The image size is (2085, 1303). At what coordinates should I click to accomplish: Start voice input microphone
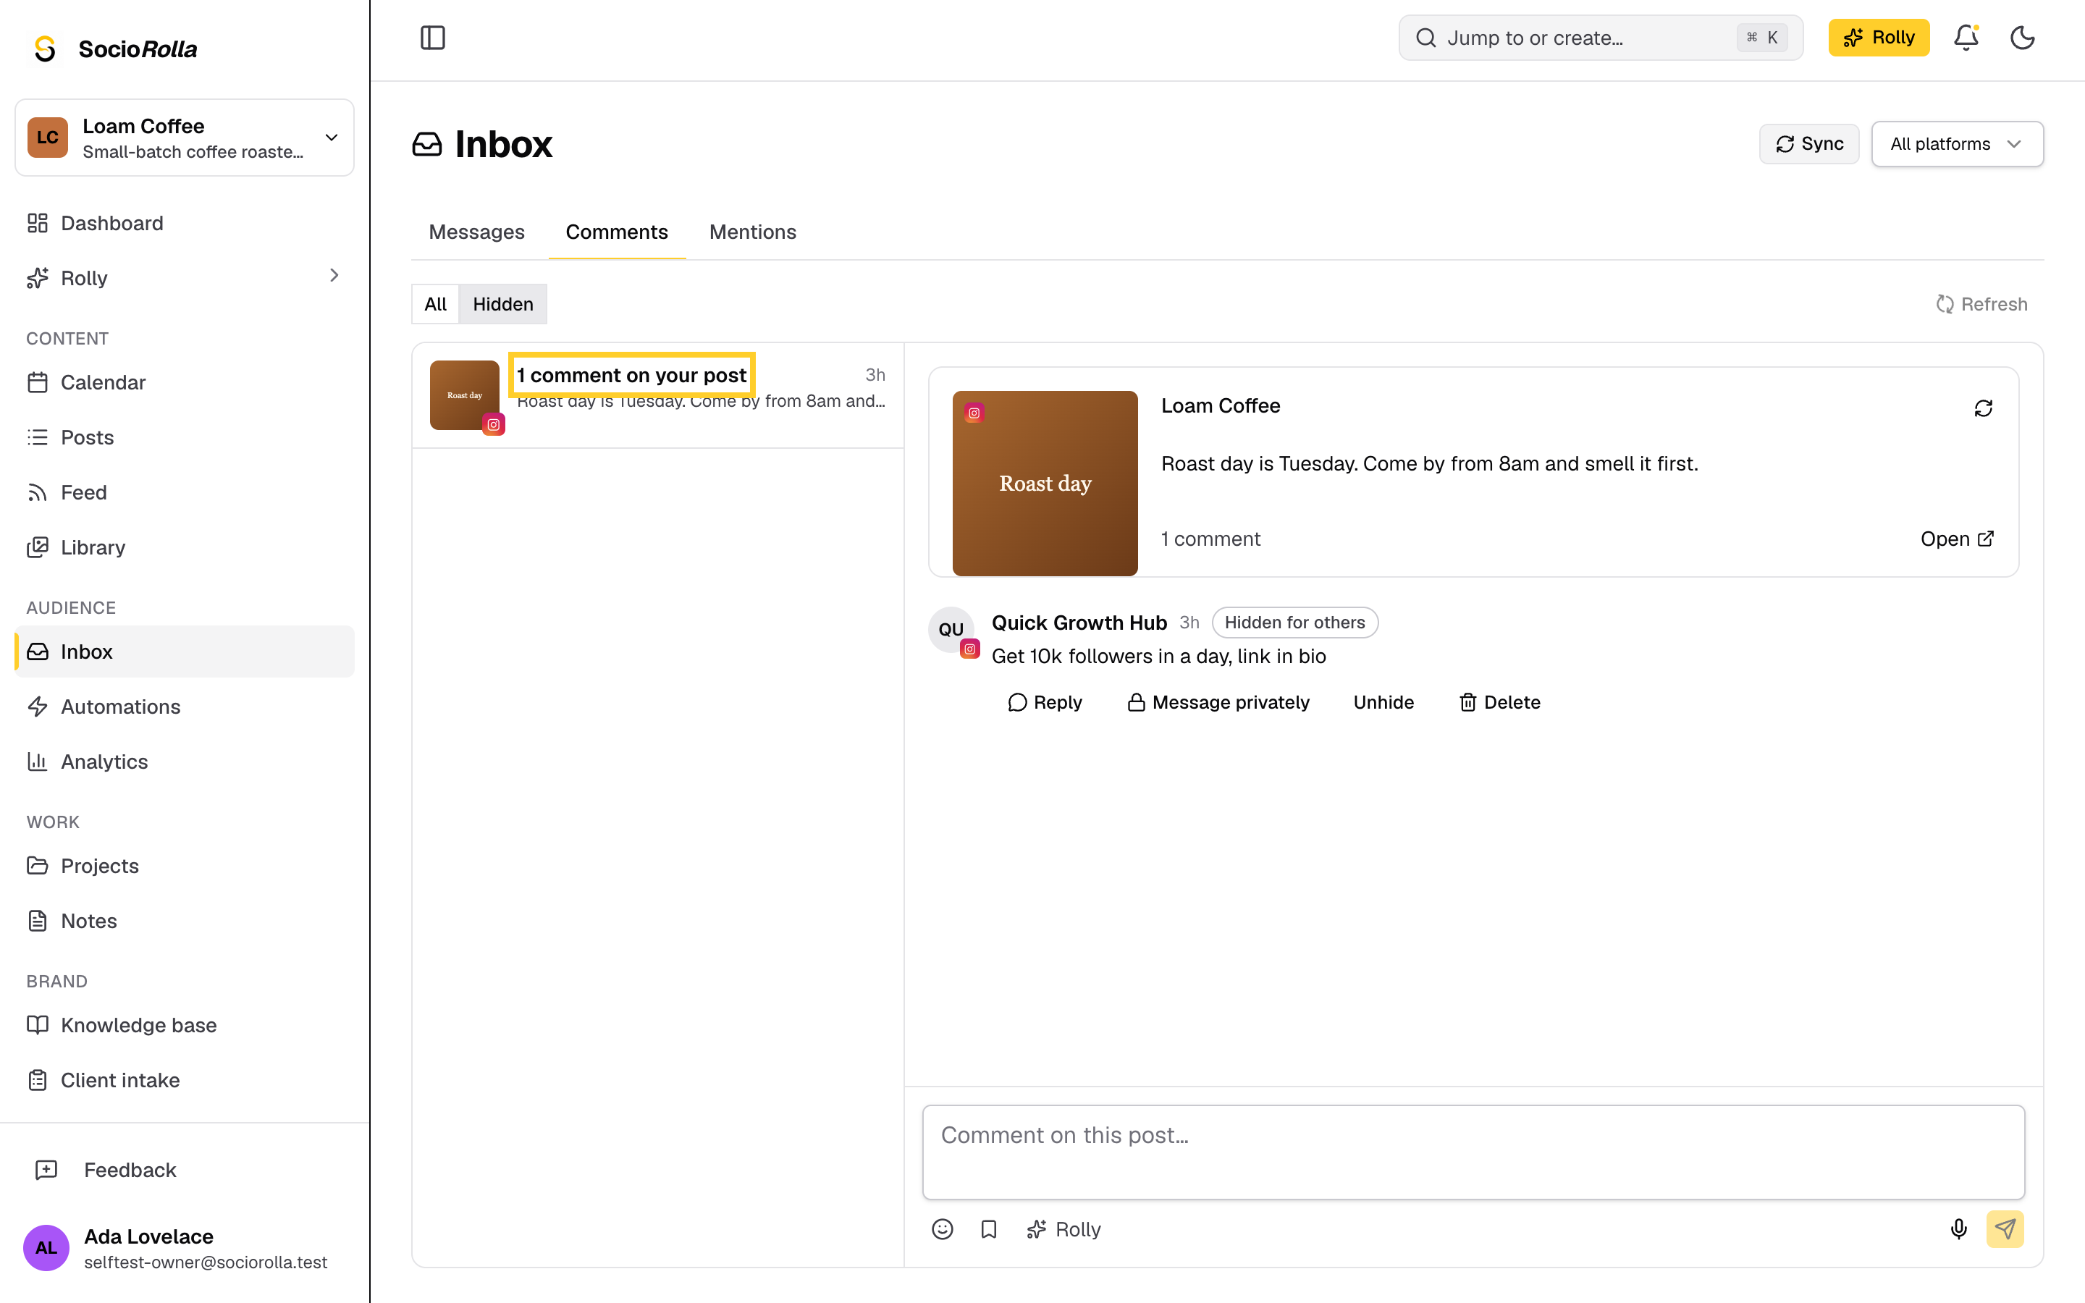[x=1959, y=1229]
